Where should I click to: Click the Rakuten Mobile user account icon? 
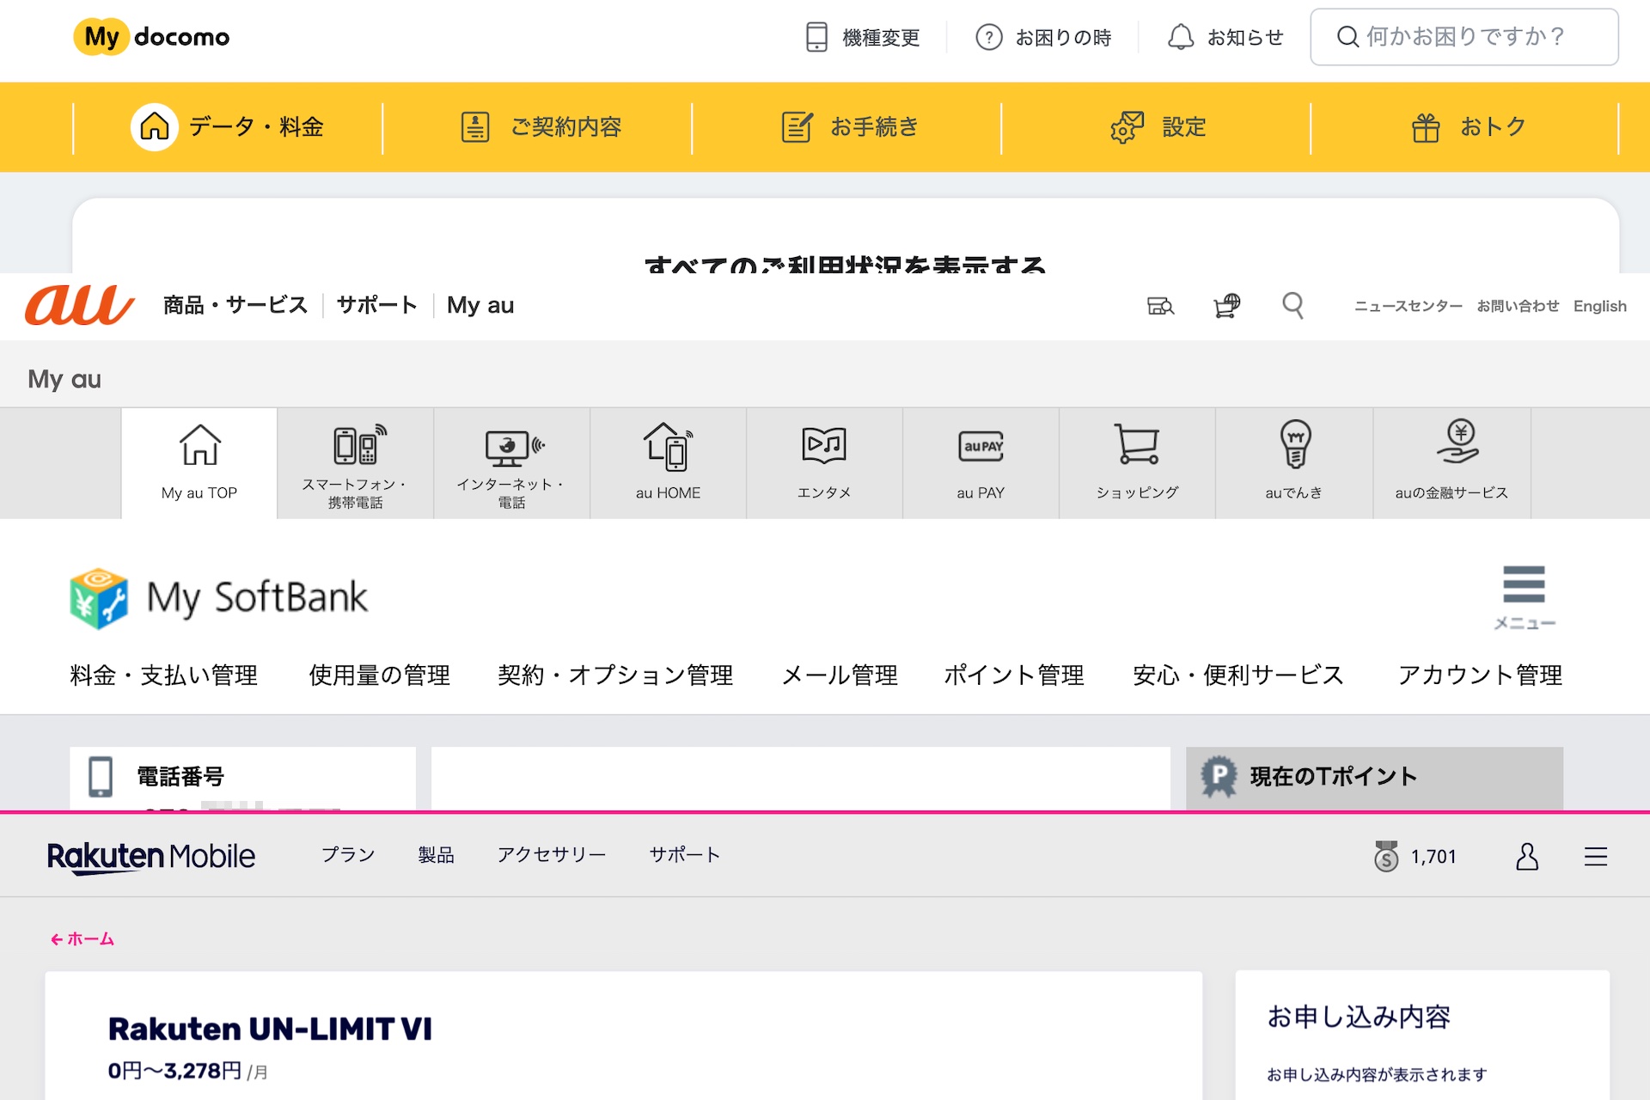[x=1527, y=856]
